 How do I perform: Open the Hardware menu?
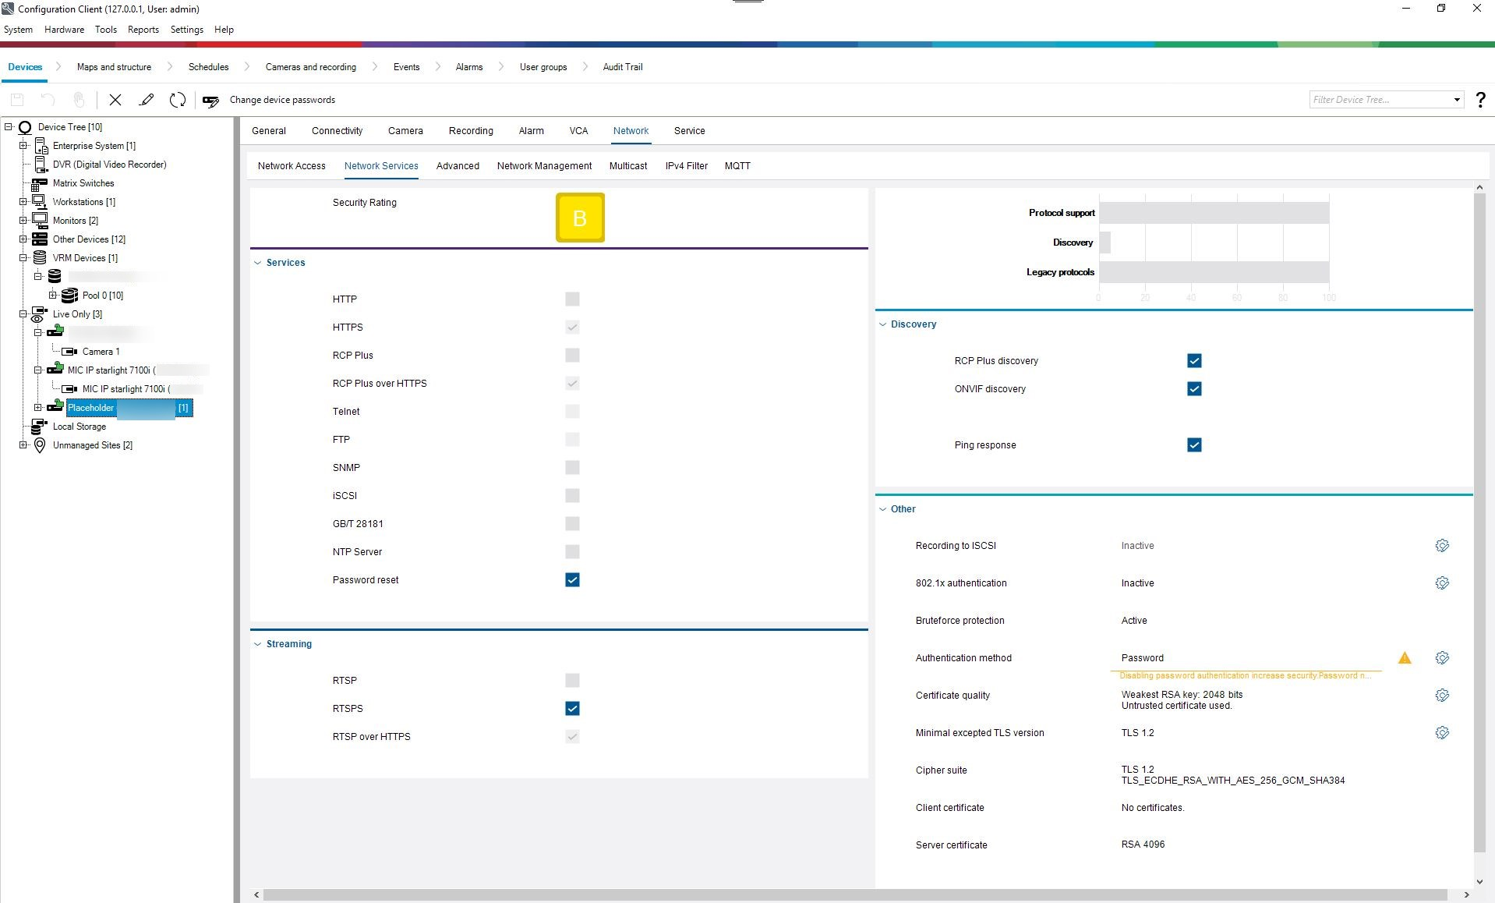64,30
